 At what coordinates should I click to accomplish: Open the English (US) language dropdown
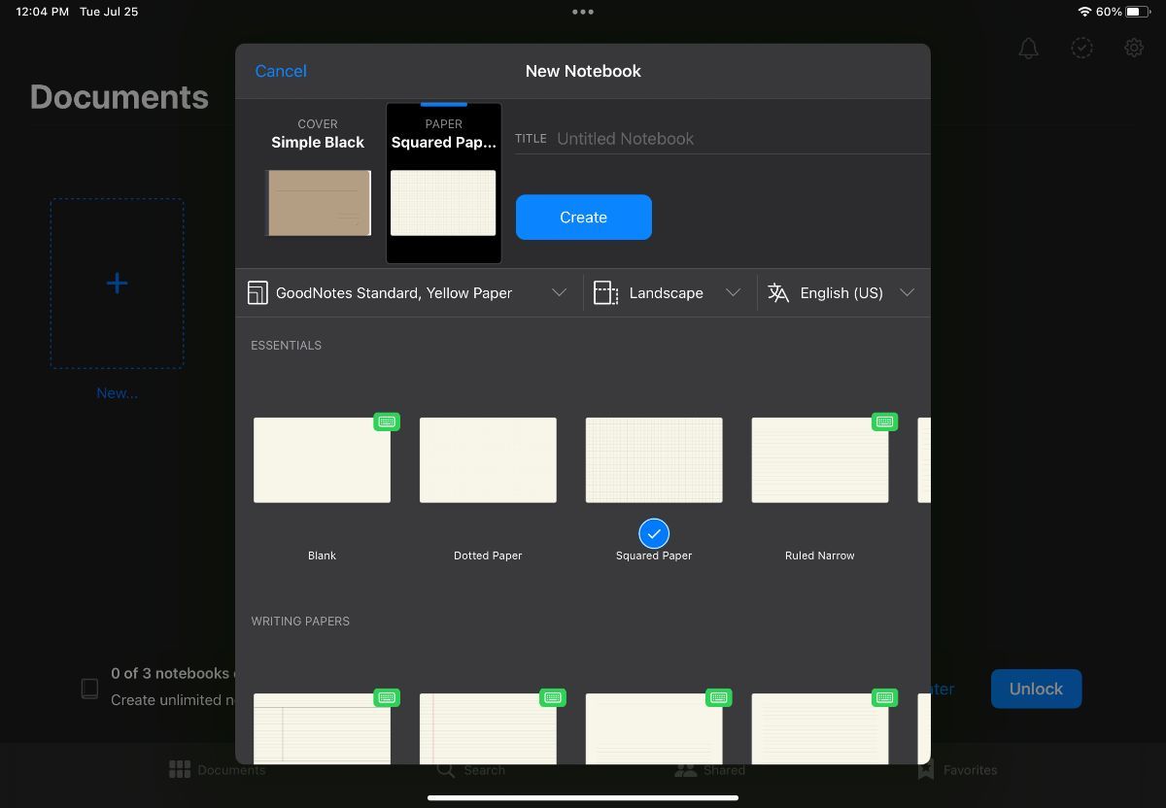907,292
